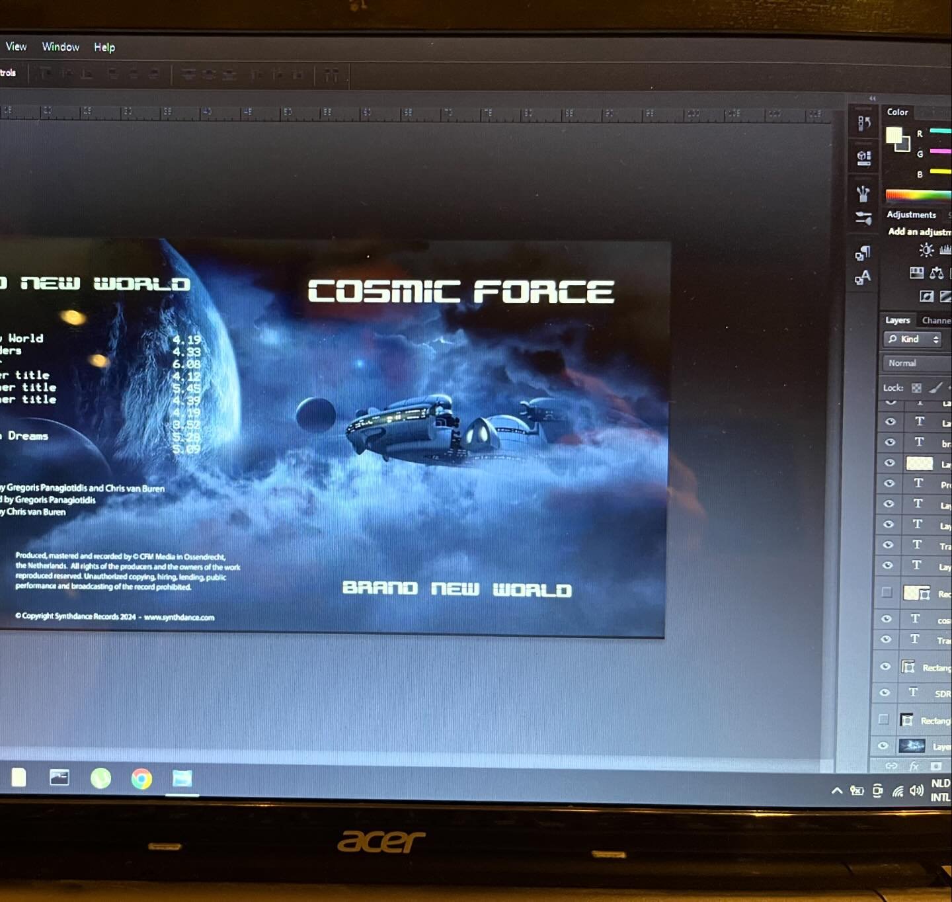Open the volume tray icon

pyautogui.click(x=916, y=790)
